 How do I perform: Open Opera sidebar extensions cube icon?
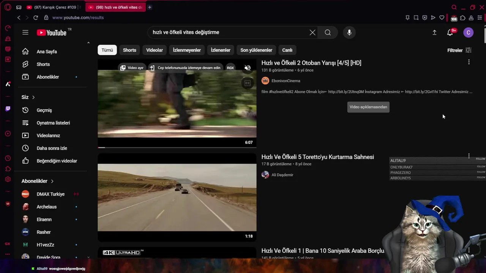[8, 169]
